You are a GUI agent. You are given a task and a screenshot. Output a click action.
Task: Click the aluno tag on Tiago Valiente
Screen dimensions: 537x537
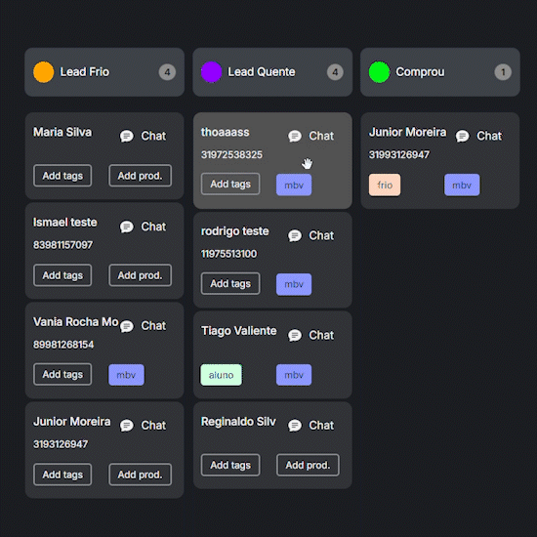(x=222, y=375)
